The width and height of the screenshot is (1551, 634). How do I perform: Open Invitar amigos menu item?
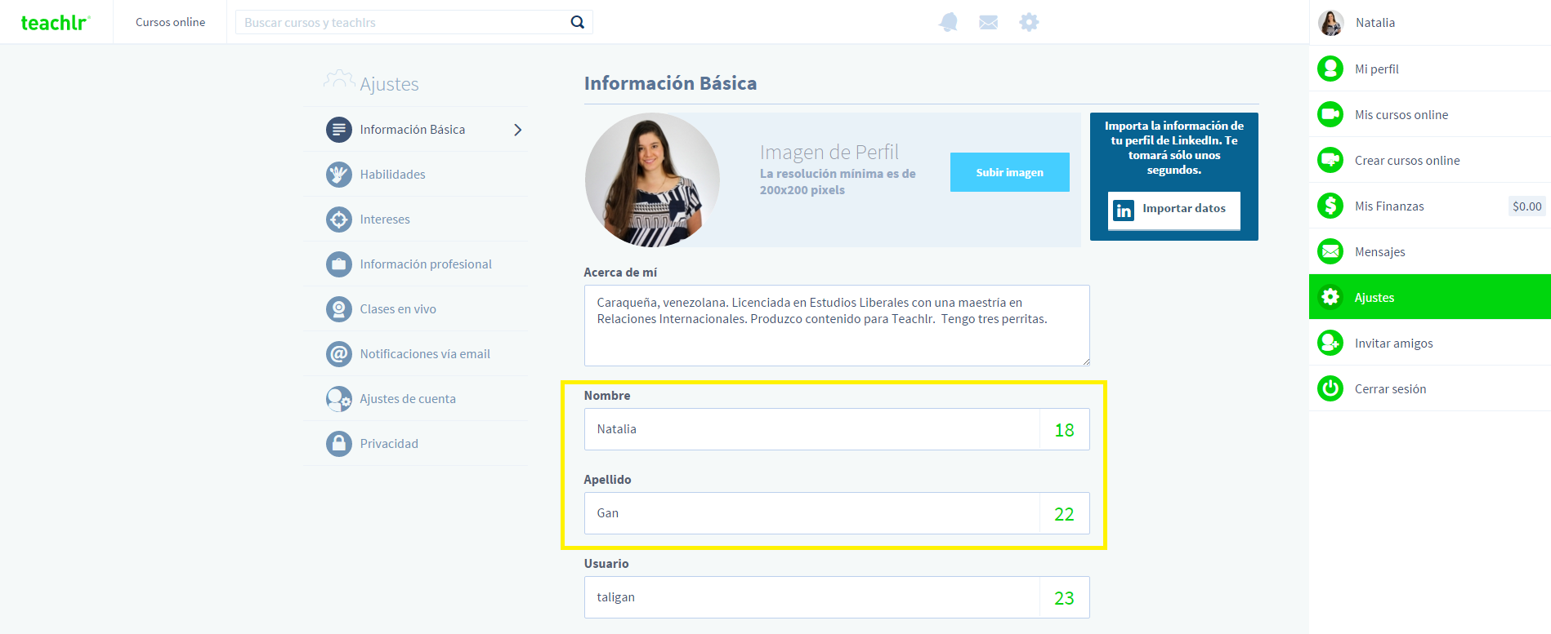pyautogui.click(x=1430, y=343)
